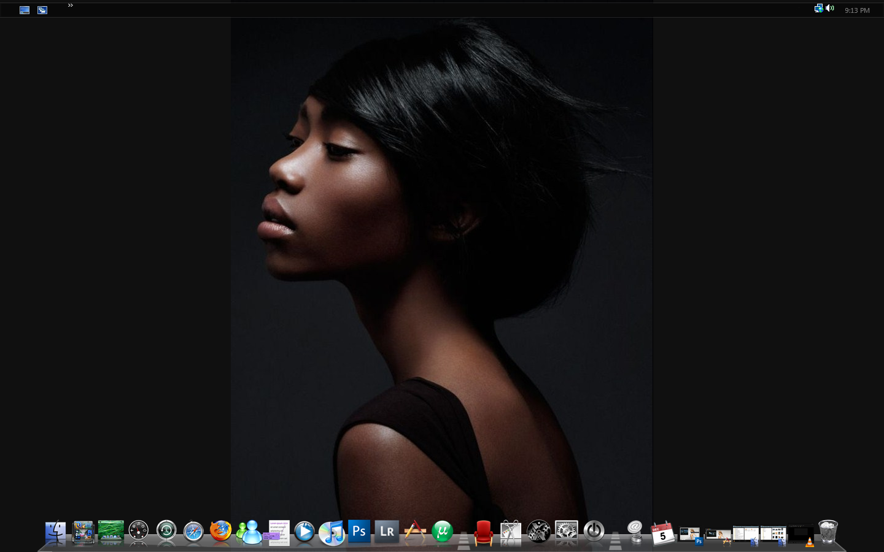The width and height of the screenshot is (884, 552).
Task: Launch Lightroom from the dock
Action: click(x=387, y=531)
